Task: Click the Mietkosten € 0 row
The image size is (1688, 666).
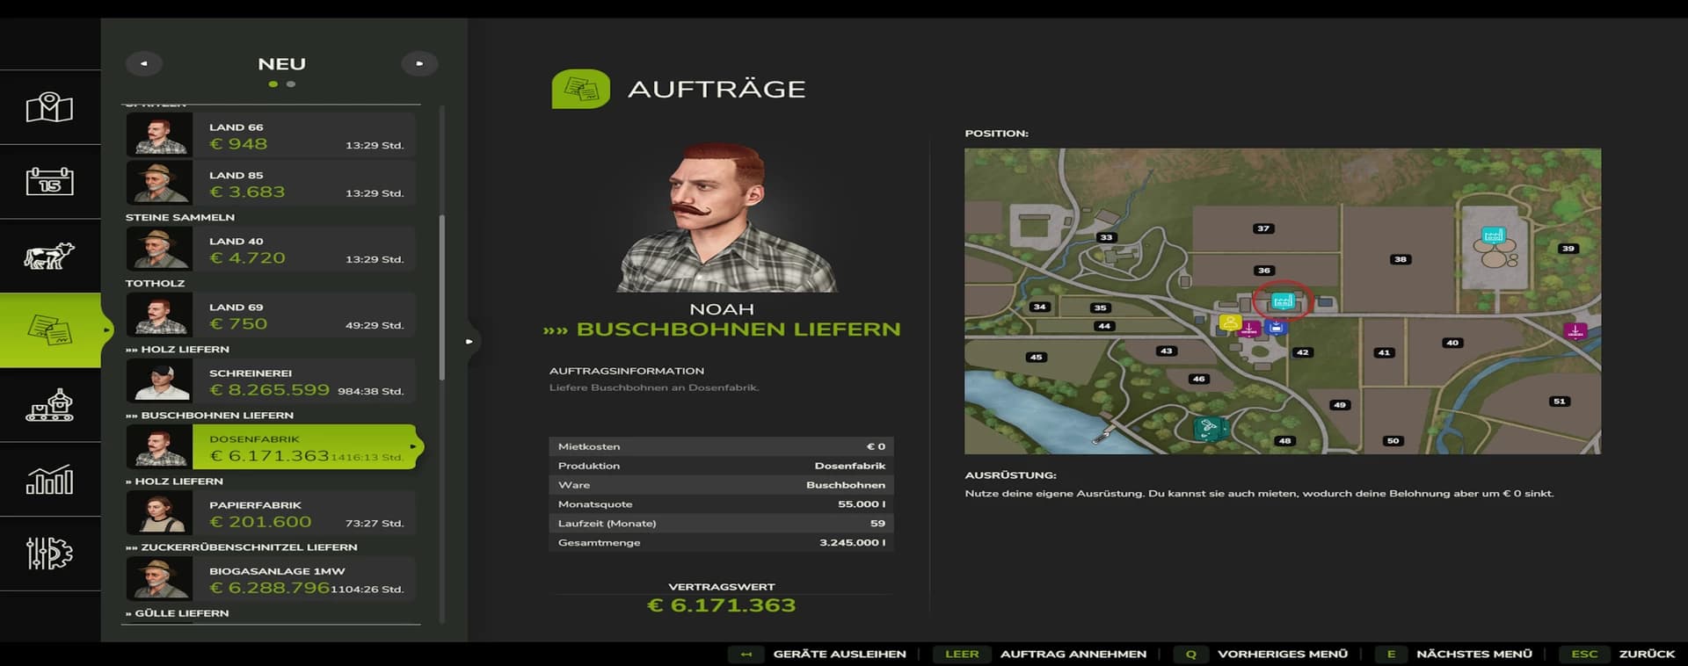Action: [721, 446]
